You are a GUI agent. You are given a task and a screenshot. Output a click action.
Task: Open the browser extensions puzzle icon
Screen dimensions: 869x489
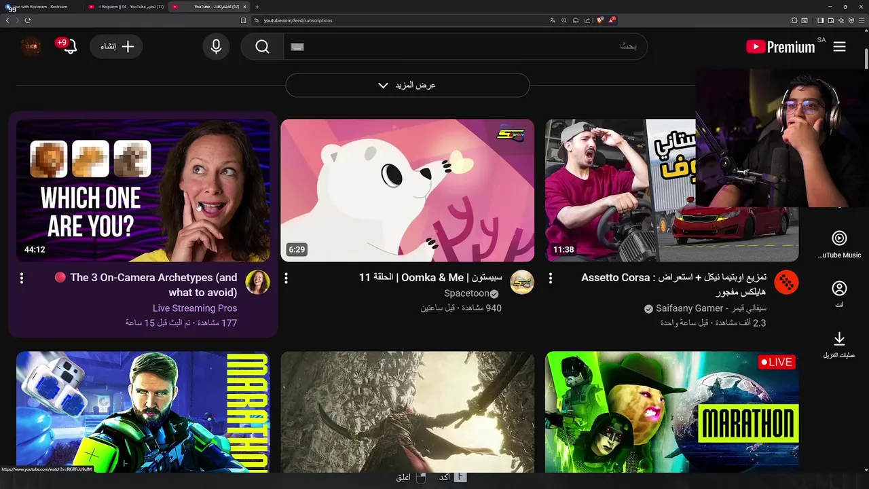[794, 20]
